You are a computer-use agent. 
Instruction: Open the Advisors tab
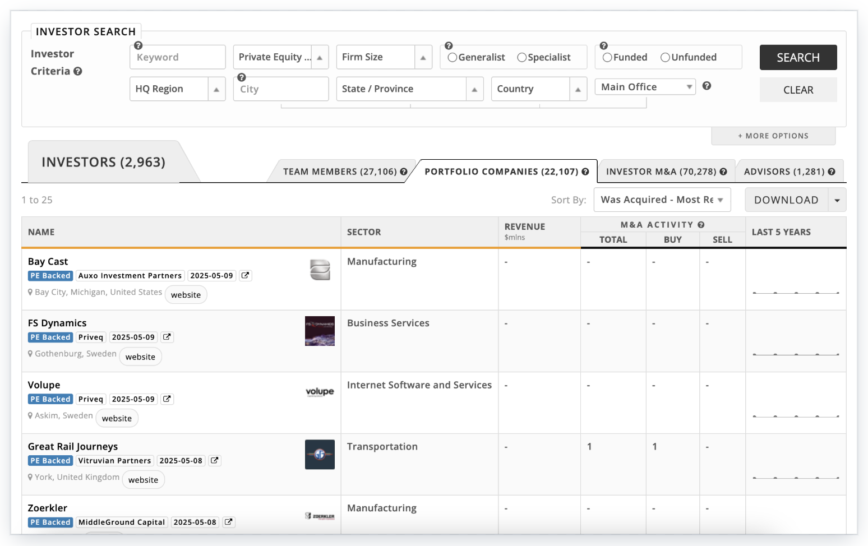(x=784, y=172)
